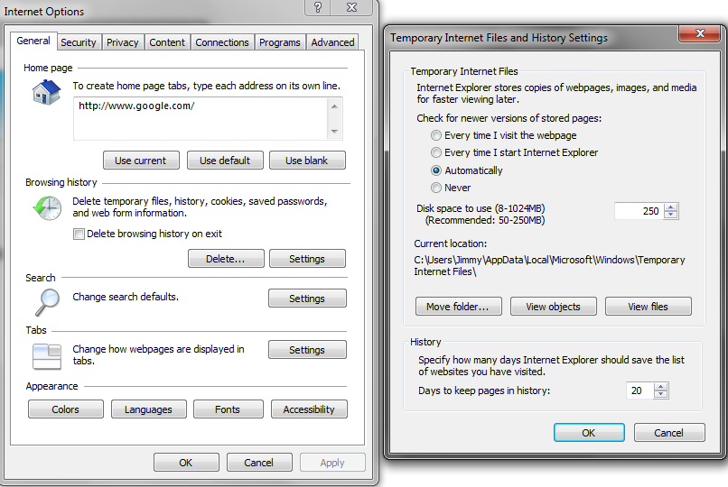Select Every time I start Internet Explorer
The image size is (728, 487).
[436, 152]
